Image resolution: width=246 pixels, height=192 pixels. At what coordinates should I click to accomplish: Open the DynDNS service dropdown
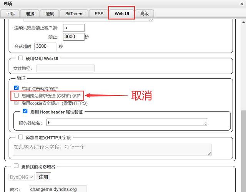tap(22, 177)
